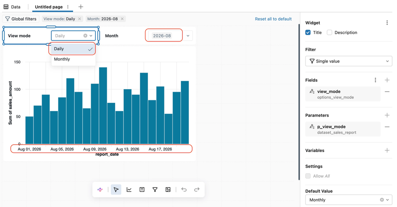The width and height of the screenshot is (397, 207).
Task: Remove the p_view_mode parameter
Action: coord(387,127)
